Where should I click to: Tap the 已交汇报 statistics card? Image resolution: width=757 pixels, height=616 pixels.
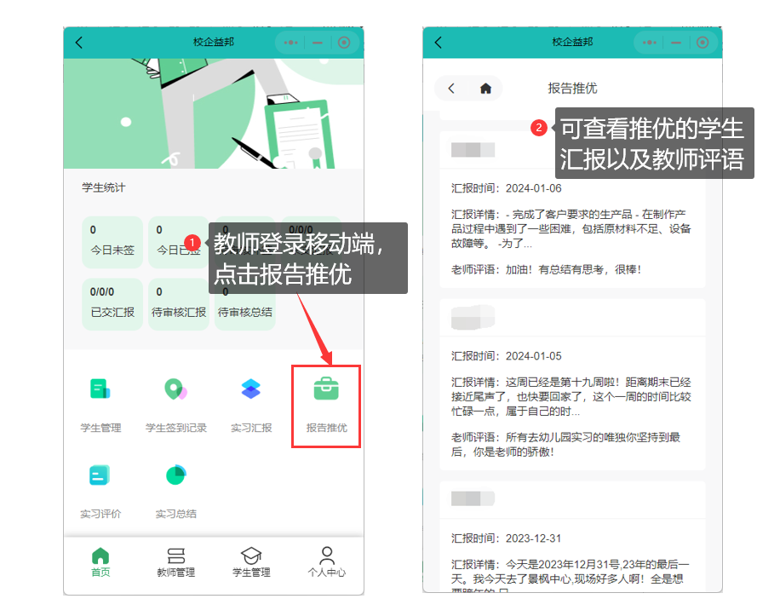(112, 304)
